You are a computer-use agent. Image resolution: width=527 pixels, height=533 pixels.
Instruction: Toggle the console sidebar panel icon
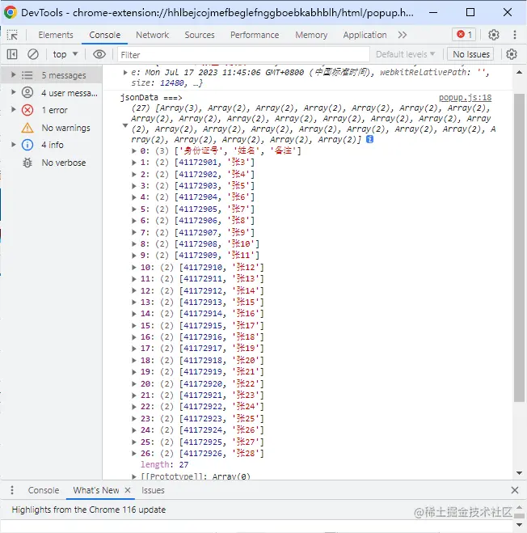point(12,54)
